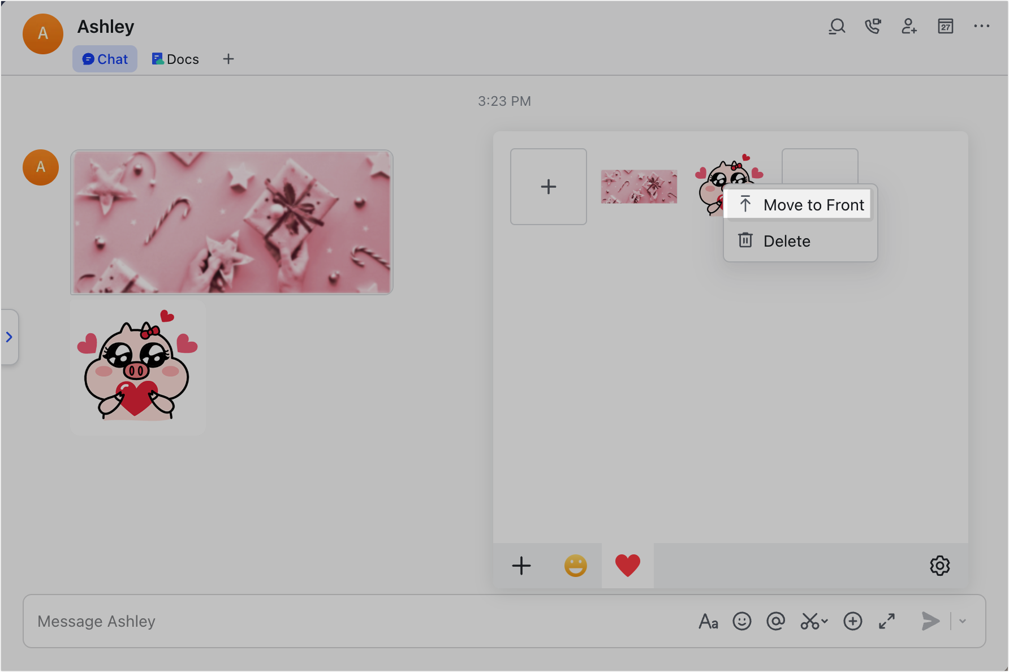This screenshot has width=1009, height=672.
Task: Mention someone with the @ icon
Action: pyautogui.click(x=776, y=621)
